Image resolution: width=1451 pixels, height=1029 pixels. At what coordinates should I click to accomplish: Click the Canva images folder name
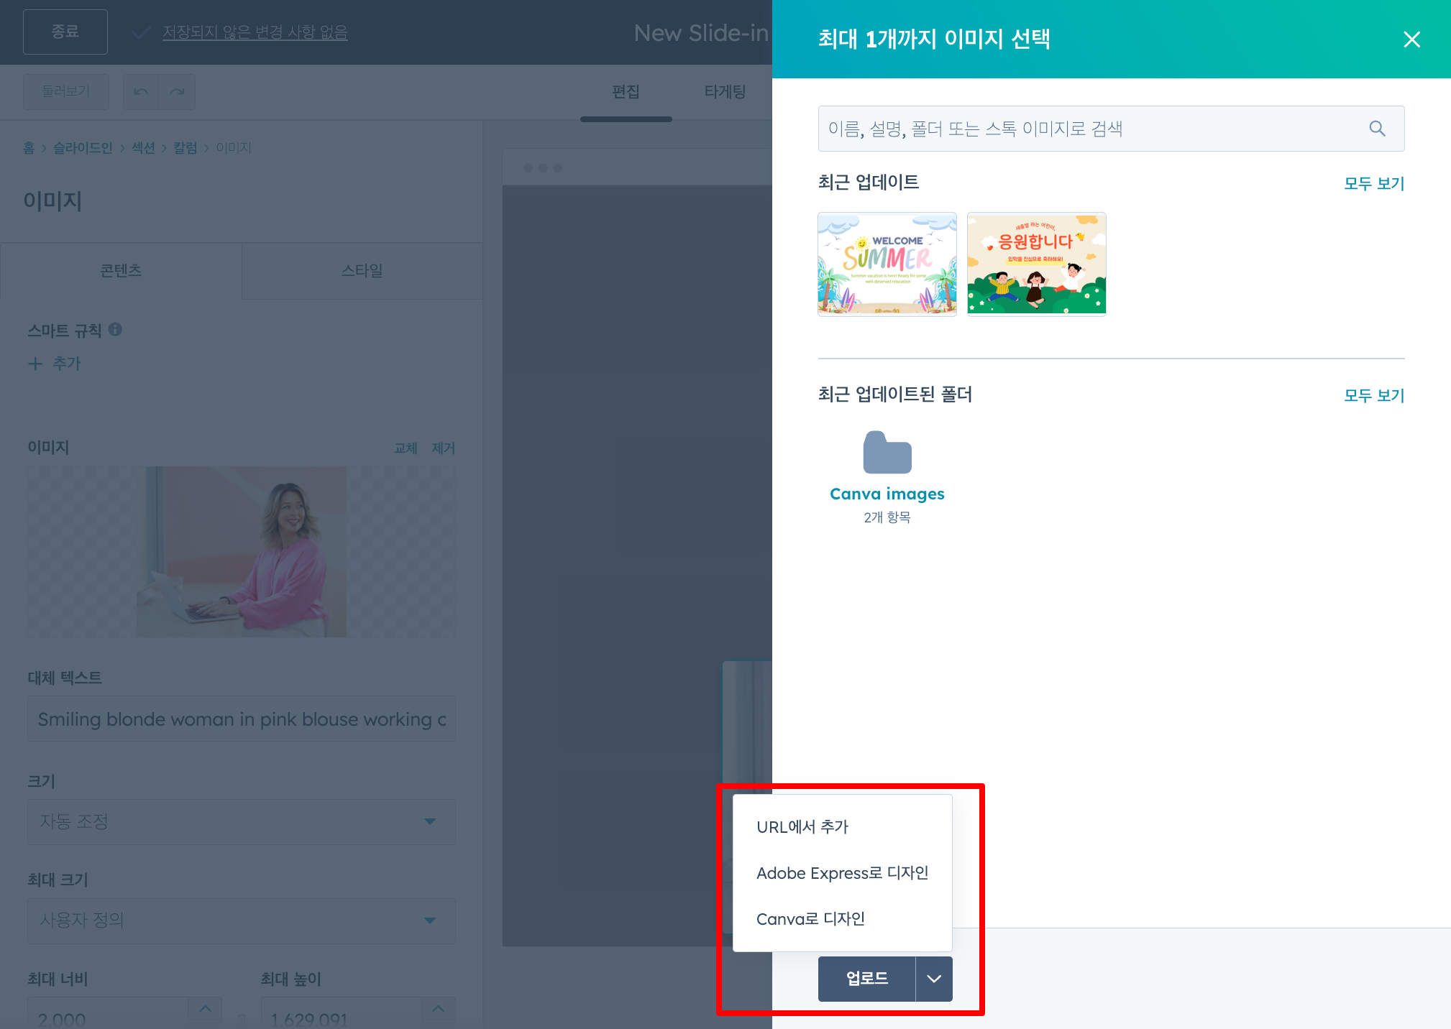click(887, 494)
